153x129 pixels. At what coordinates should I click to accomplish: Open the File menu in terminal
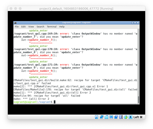coord(17,27)
